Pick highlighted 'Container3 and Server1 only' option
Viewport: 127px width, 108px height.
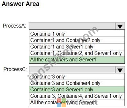click(x=77, y=90)
